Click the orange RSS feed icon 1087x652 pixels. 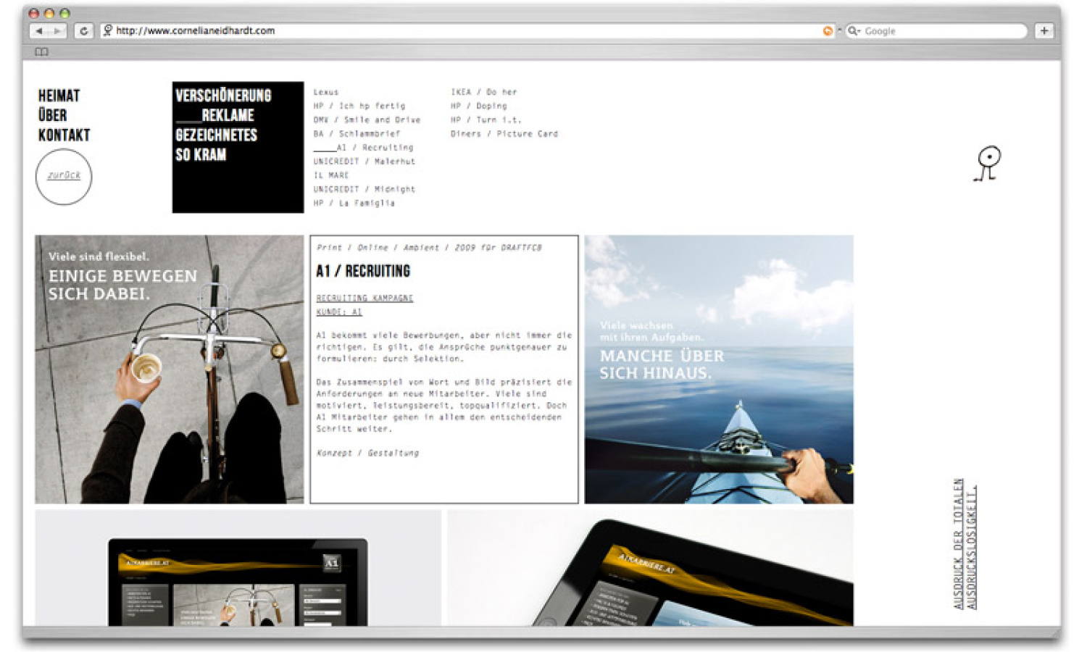pos(827,30)
